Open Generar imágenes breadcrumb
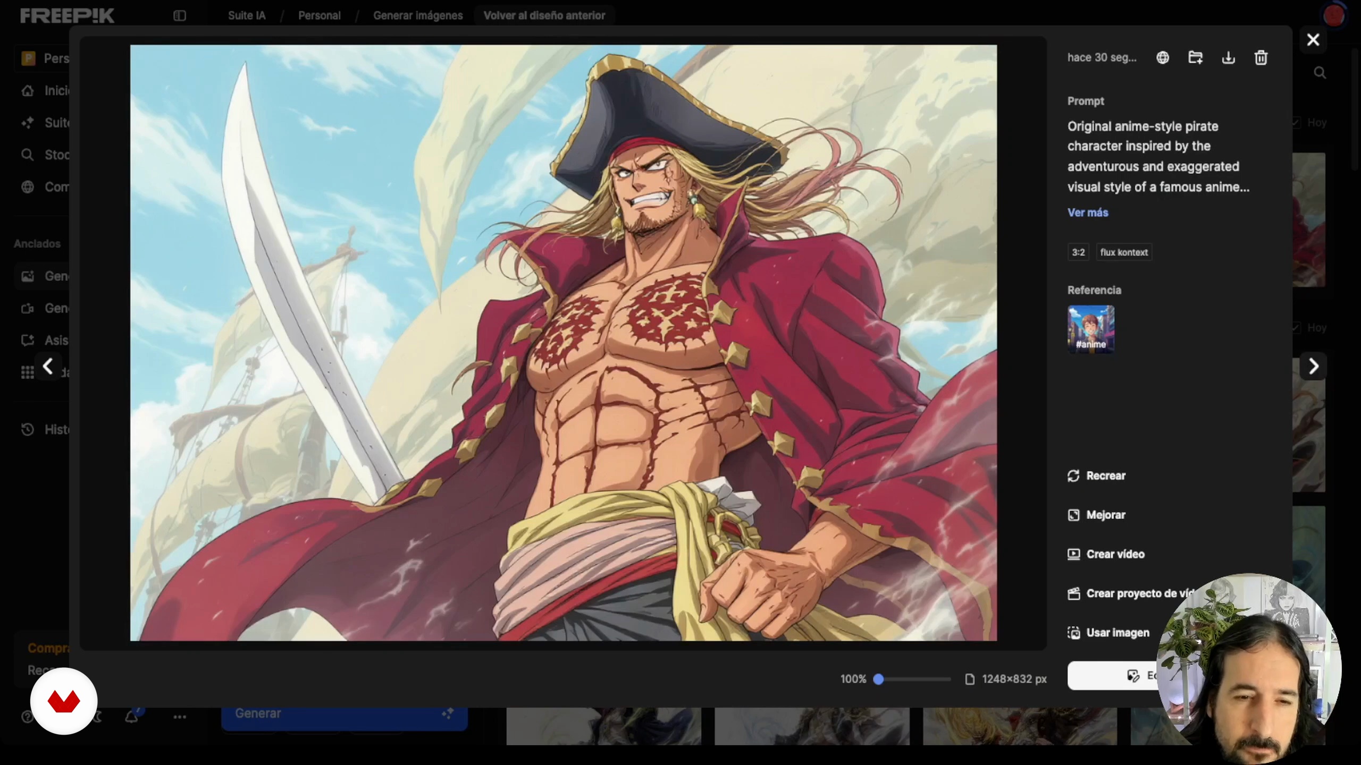The width and height of the screenshot is (1361, 765). 418,15
